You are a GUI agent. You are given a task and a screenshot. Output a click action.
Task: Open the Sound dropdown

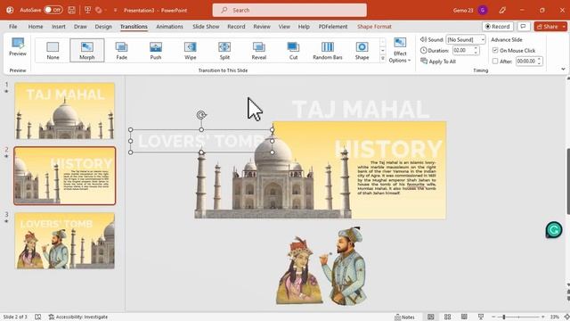coord(483,39)
